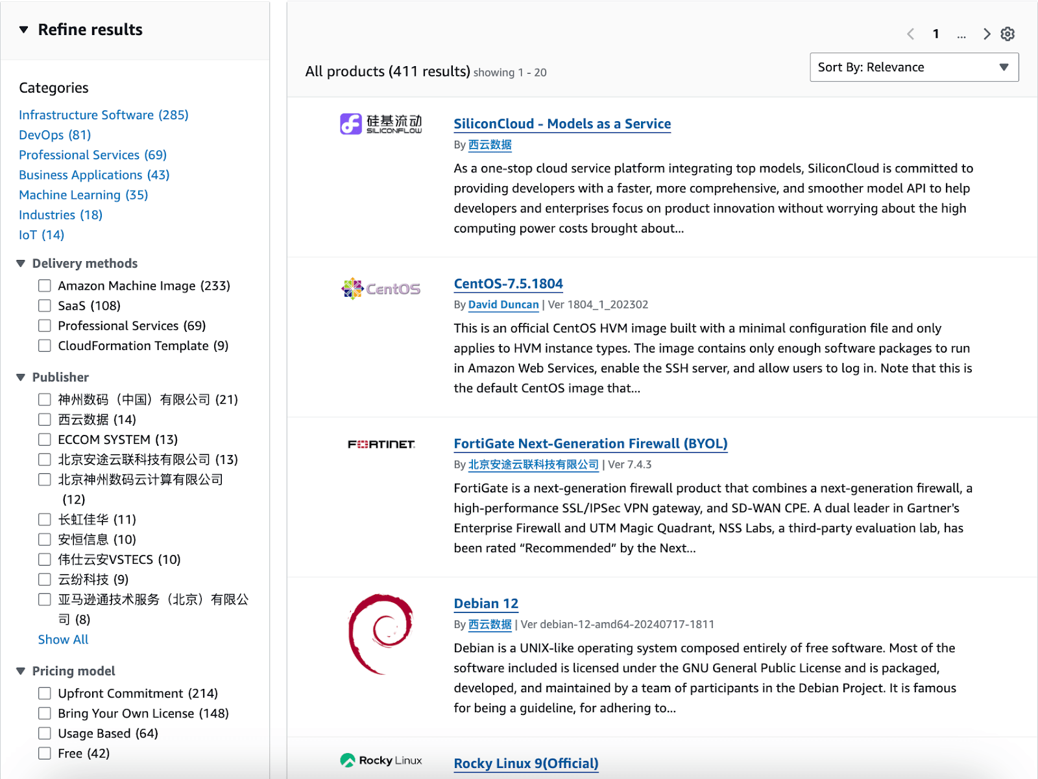Open publisher David Duncan link
The height and width of the screenshot is (779, 1038).
coord(503,305)
